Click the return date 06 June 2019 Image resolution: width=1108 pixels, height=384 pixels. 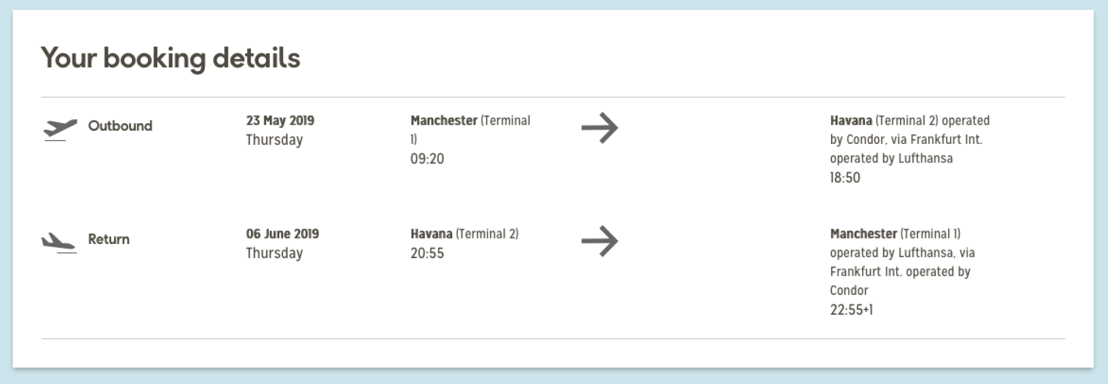coord(282,234)
